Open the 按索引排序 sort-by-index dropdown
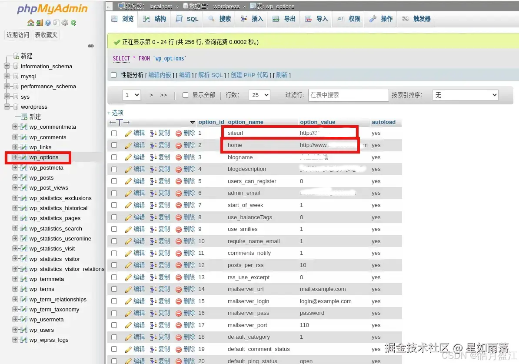This screenshot has width=519, height=364. [465, 95]
